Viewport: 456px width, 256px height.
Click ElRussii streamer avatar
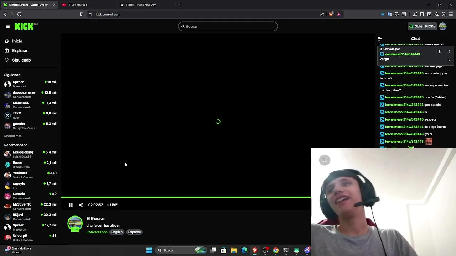(75, 224)
